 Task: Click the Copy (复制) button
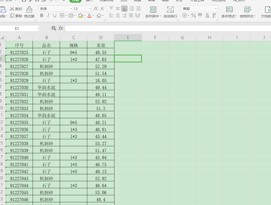click(x=16, y=16)
